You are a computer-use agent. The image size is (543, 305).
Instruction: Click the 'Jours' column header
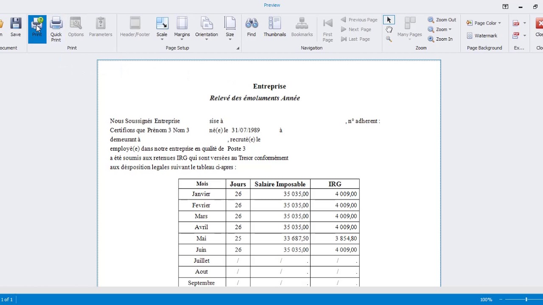click(x=238, y=184)
